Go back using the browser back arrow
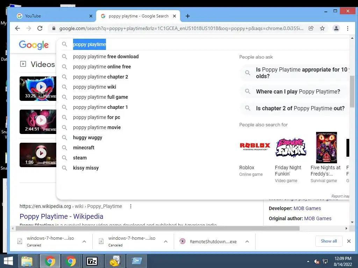The width and height of the screenshot is (358, 268). pyautogui.click(x=17, y=28)
